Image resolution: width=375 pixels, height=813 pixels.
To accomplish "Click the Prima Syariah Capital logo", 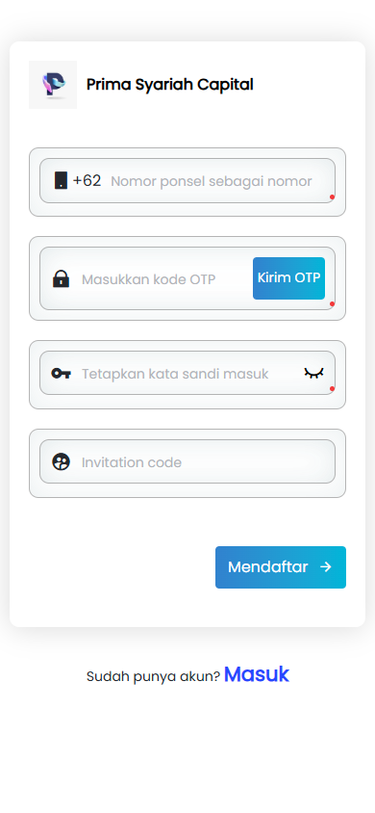I will pos(53,85).
